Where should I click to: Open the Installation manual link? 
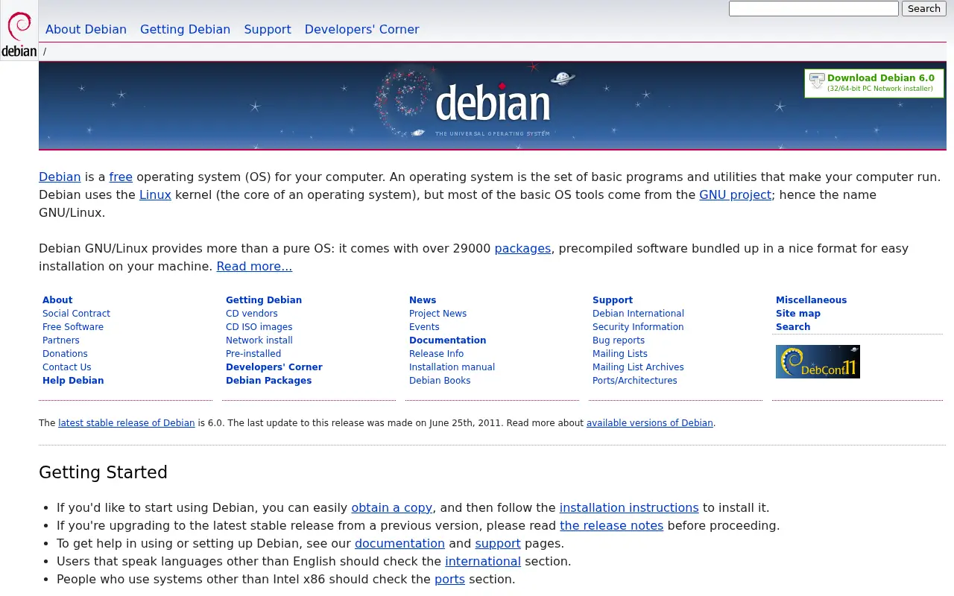point(452,367)
